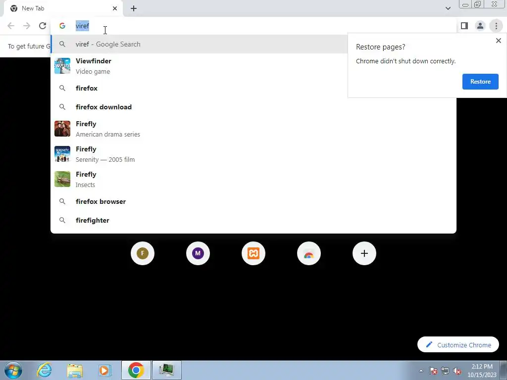Click the Firefly insect thumbnail
This screenshot has width=507, height=380.
[62, 179]
